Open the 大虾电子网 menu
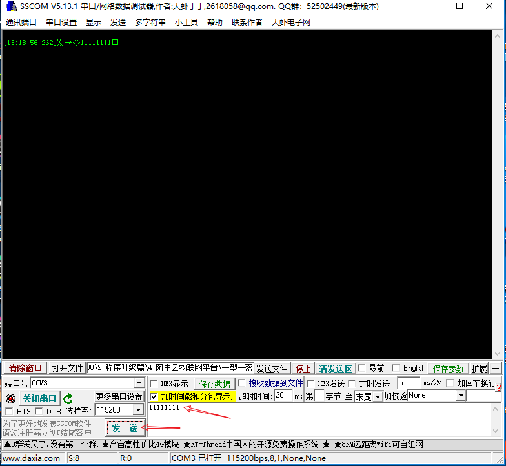Screen dimensions: 506x466 tap(290, 22)
